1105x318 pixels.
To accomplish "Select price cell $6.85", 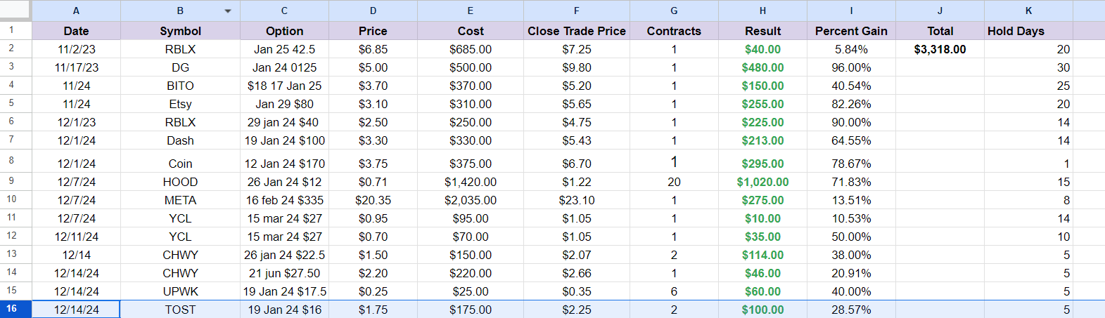I will pyautogui.click(x=373, y=49).
